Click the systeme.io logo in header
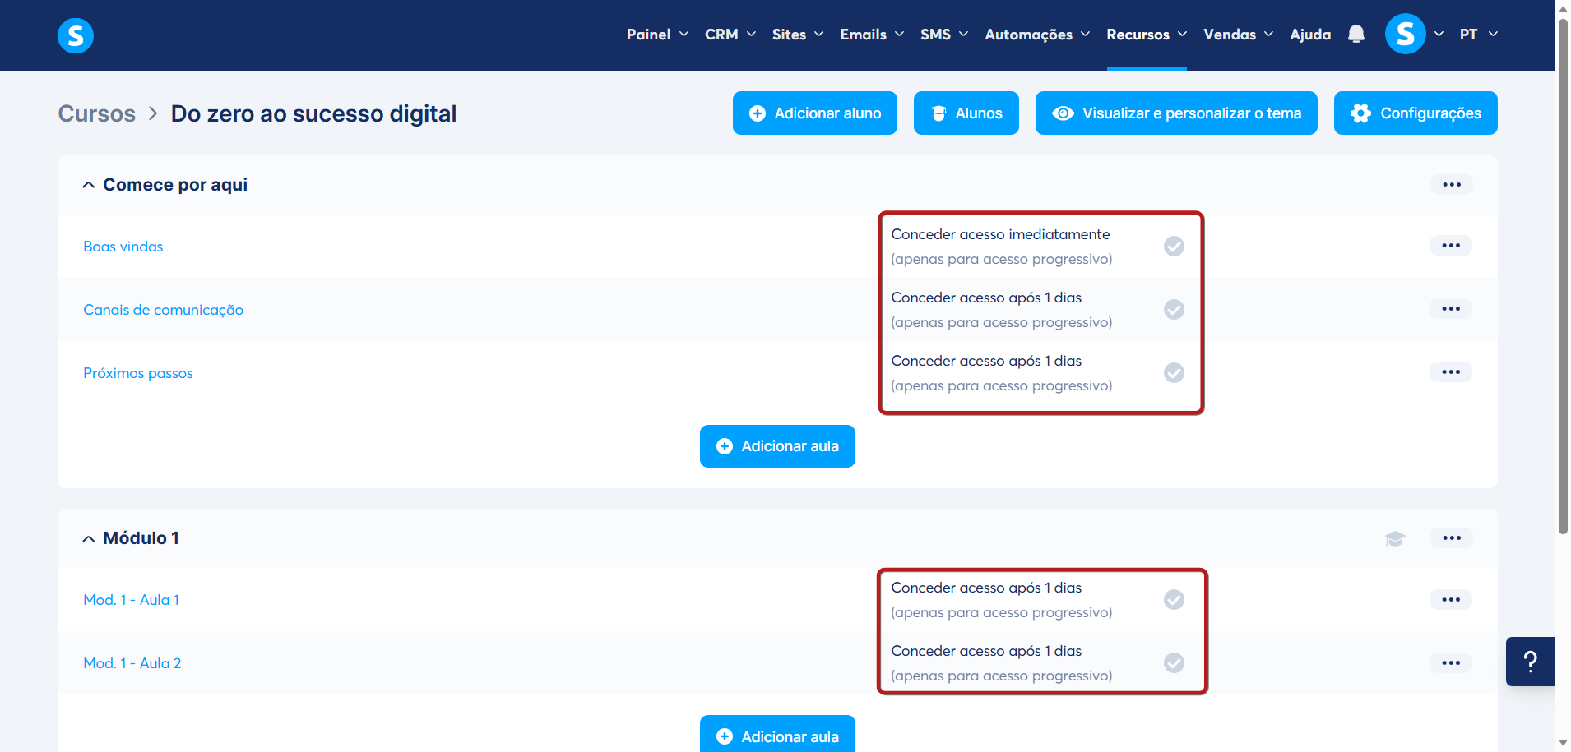 (x=76, y=35)
